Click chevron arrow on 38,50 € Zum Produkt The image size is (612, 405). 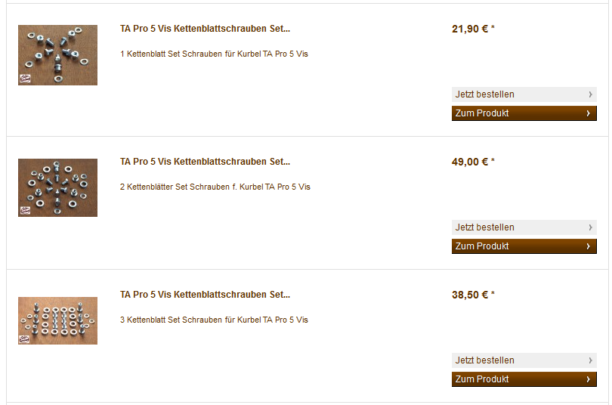tap(588, 379)
